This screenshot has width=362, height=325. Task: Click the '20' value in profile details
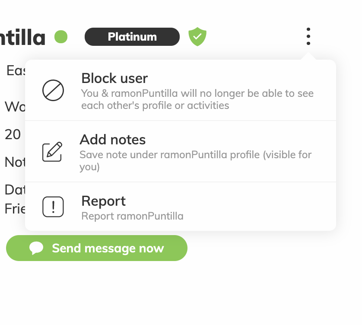[13, 134]
